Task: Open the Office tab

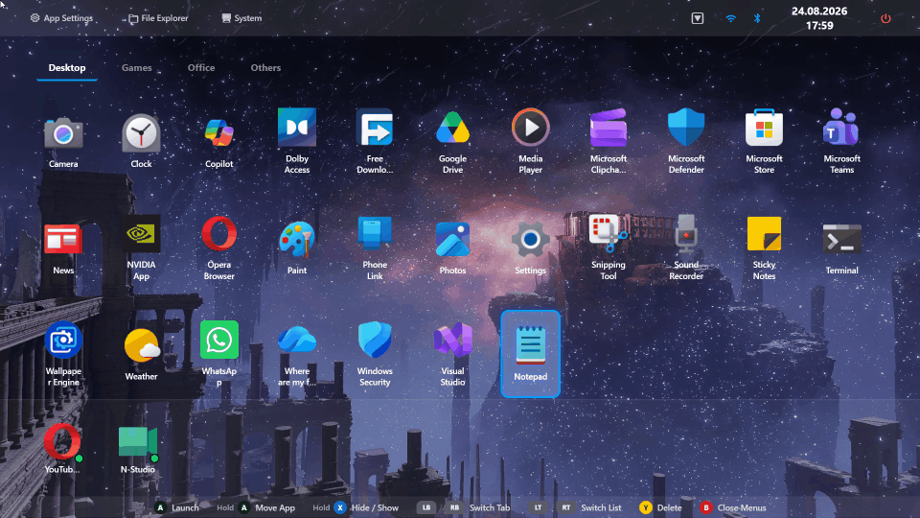Action: [201, 67]
